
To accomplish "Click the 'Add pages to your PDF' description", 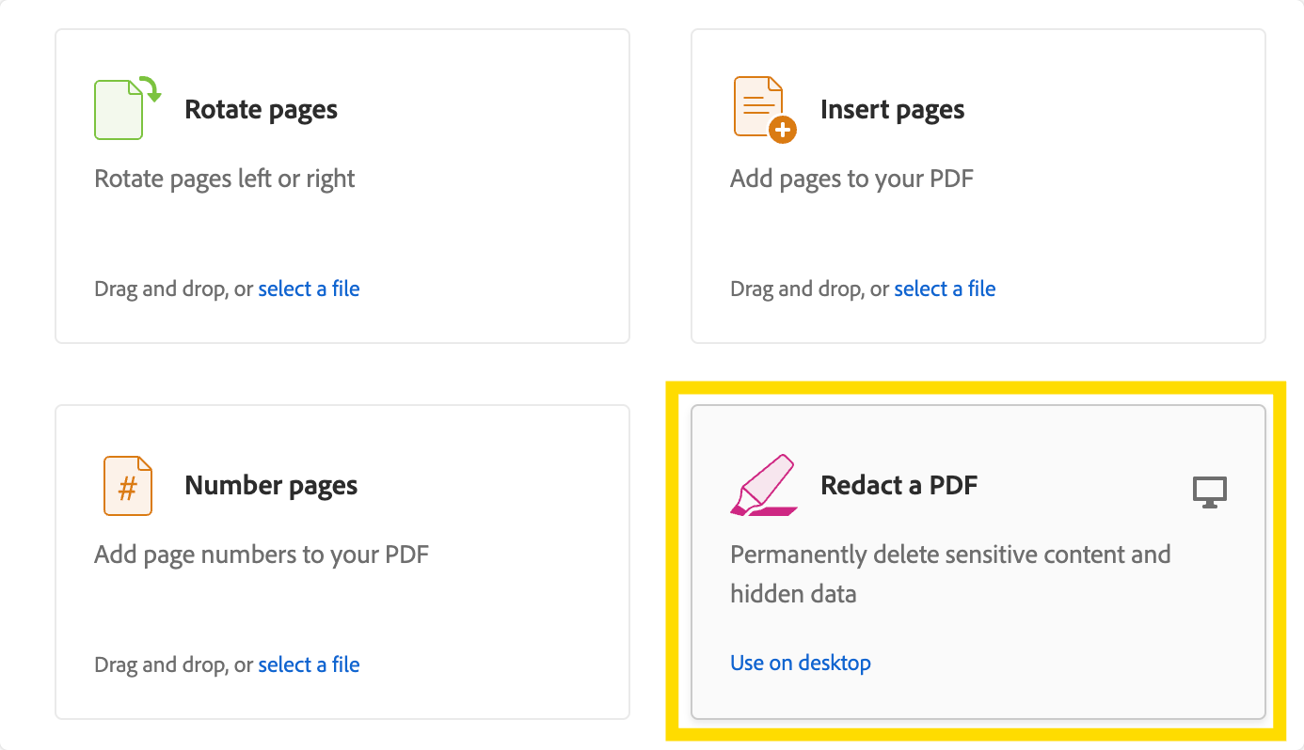I will click(851, 179).
